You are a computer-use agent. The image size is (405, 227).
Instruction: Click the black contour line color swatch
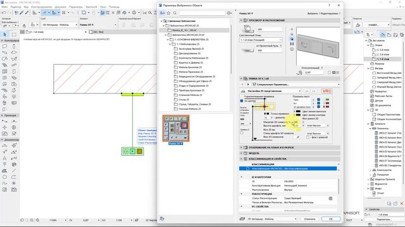[298, 115]
